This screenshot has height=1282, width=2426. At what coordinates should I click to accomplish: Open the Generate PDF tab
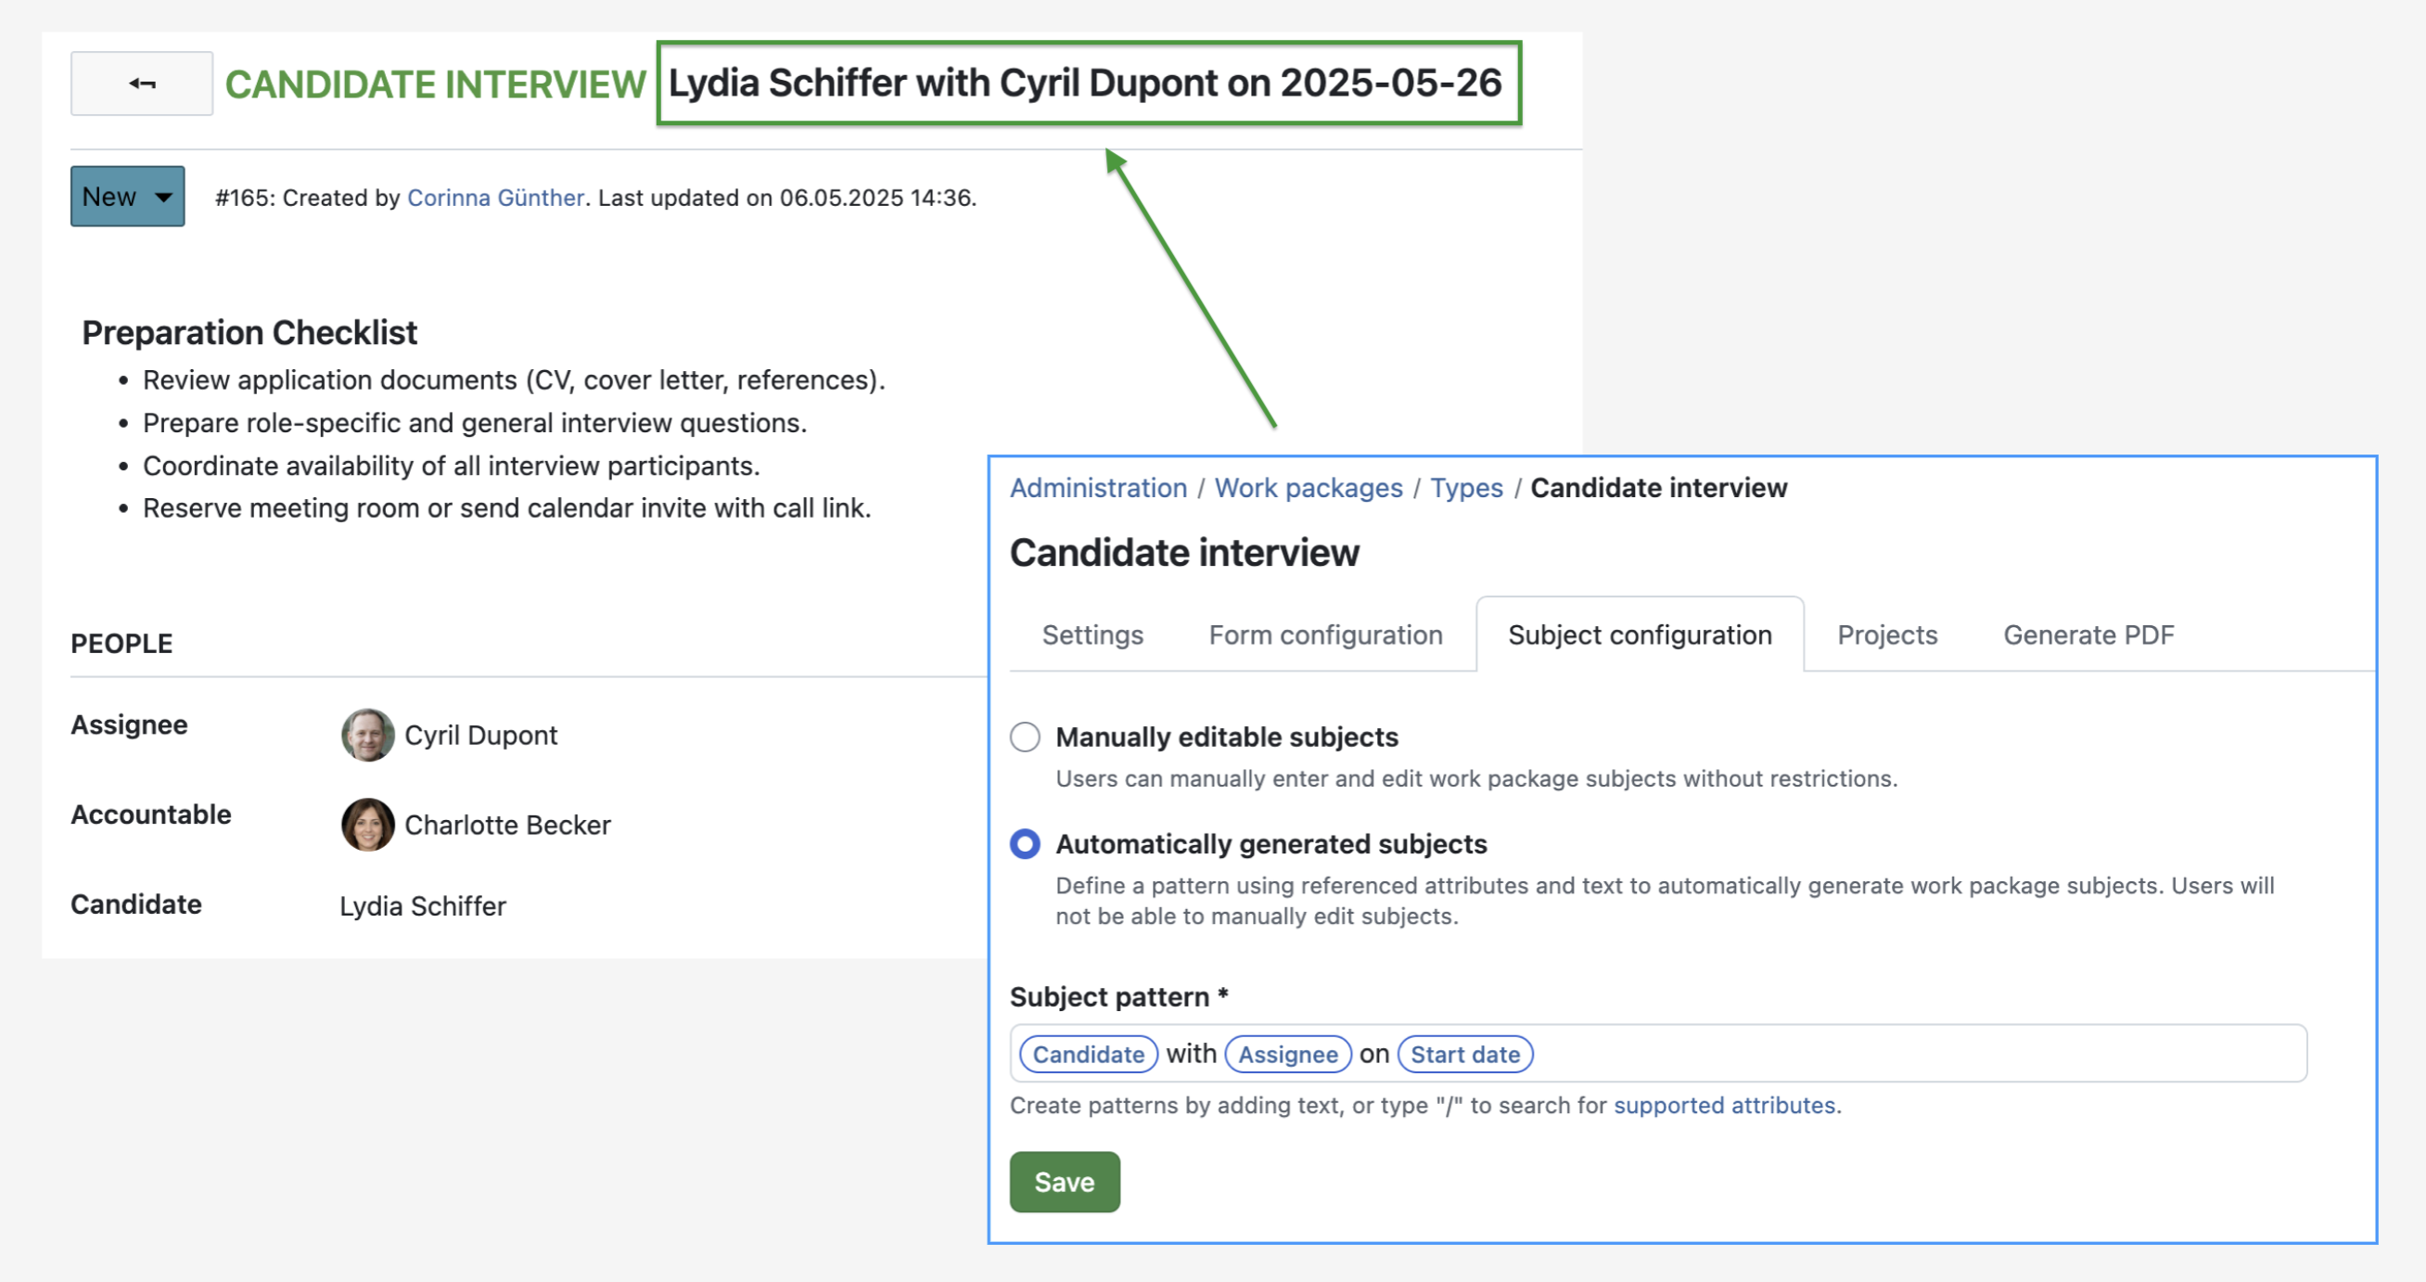(2088, 635)
